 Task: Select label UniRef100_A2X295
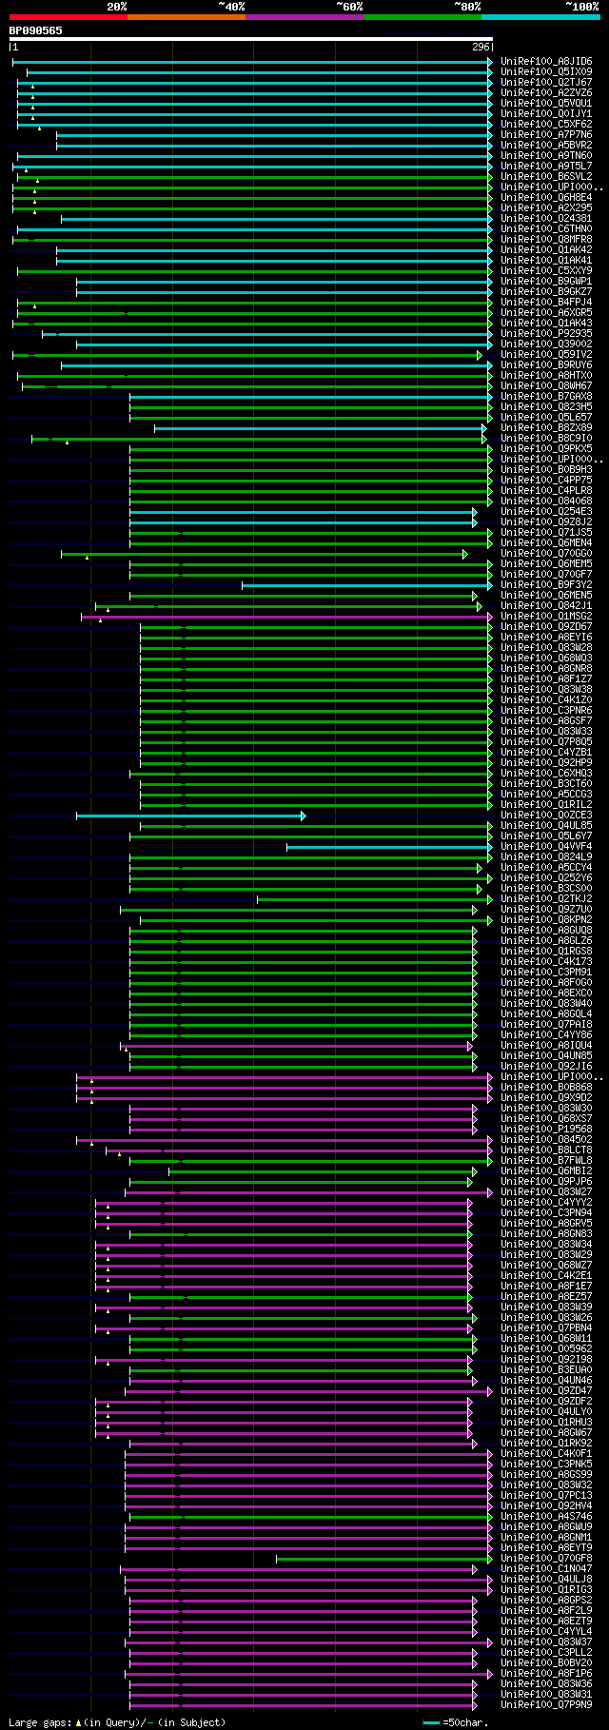tap(546, 208)
